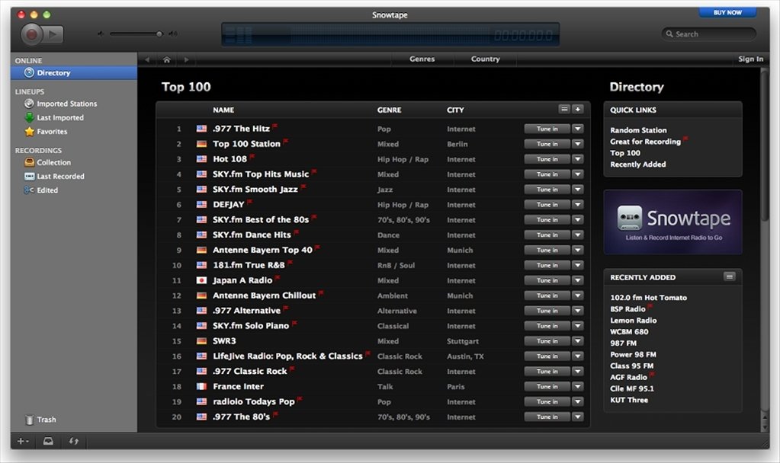Open dropdown arrow for SKY.fm Dance Hits

[577, 235]
